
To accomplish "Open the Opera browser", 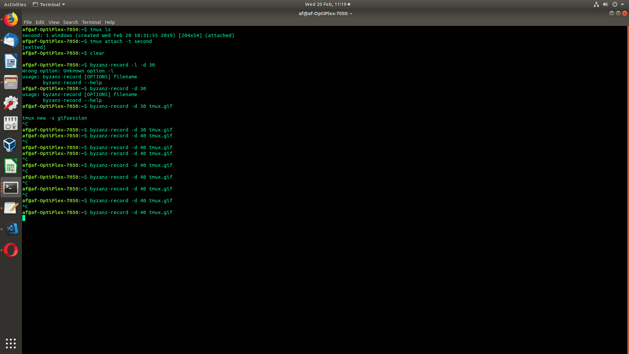I will click(x=11, y=250).
